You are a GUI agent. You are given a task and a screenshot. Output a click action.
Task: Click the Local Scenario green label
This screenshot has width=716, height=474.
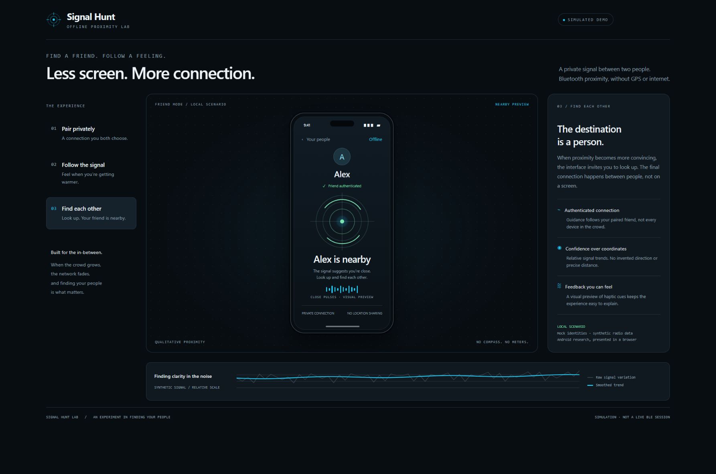571,327
